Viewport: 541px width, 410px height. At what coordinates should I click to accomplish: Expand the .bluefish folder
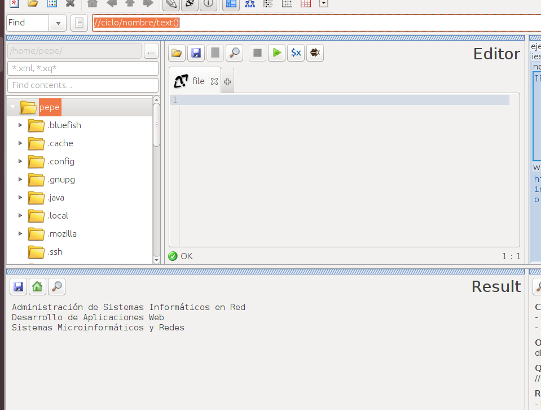[20, 125]
